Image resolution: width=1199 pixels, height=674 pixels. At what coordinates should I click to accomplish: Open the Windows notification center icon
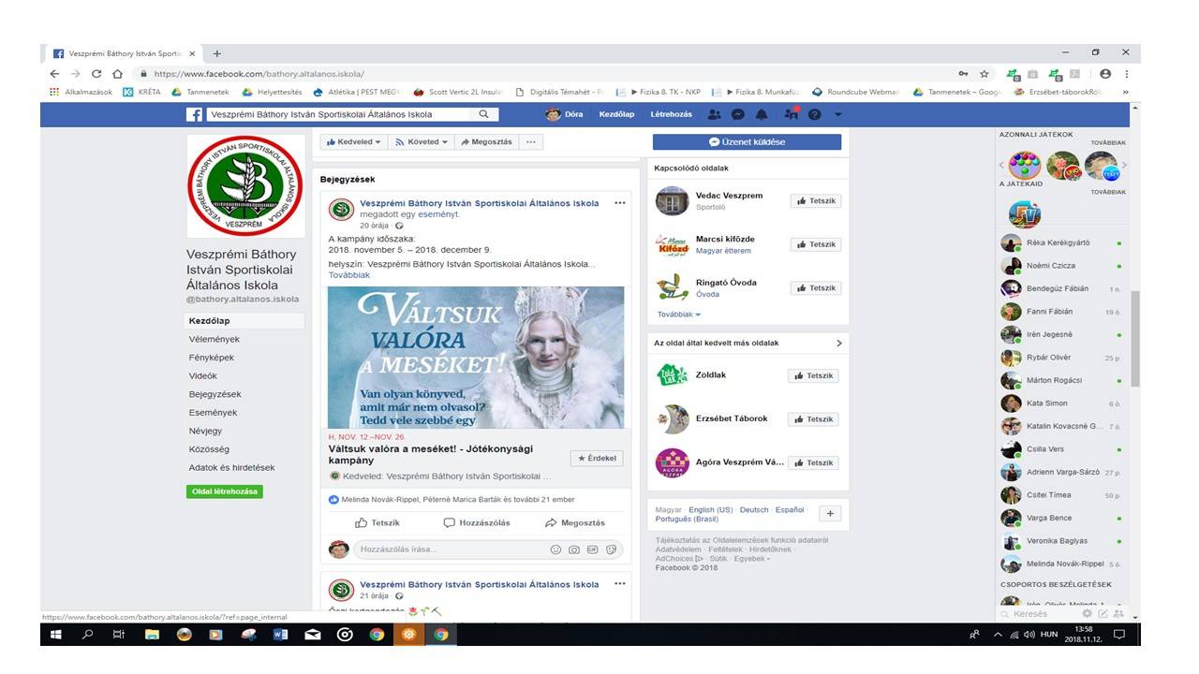pyautogui.click(x=1118, y=634)
